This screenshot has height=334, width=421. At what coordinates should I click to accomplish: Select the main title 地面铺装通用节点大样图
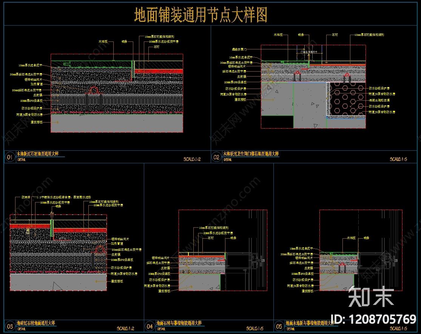pos(200,15)
